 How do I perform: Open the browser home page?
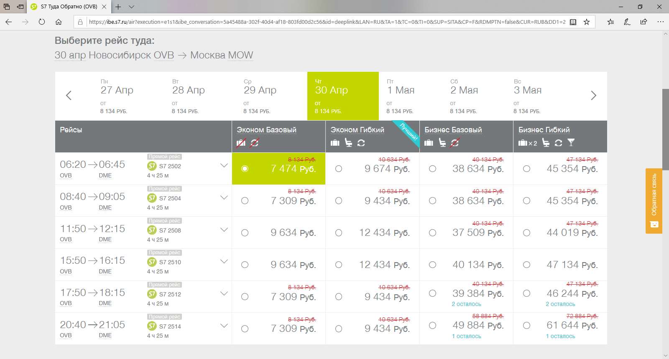pos(59,22)
